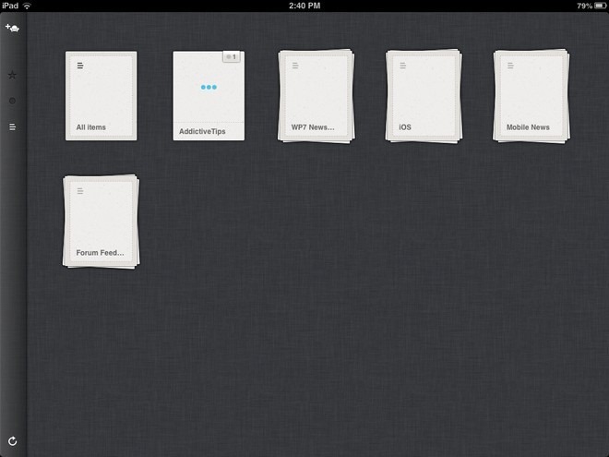
Task: Tap unread count badge on AddictiveTips
Action: click(232, 56)
